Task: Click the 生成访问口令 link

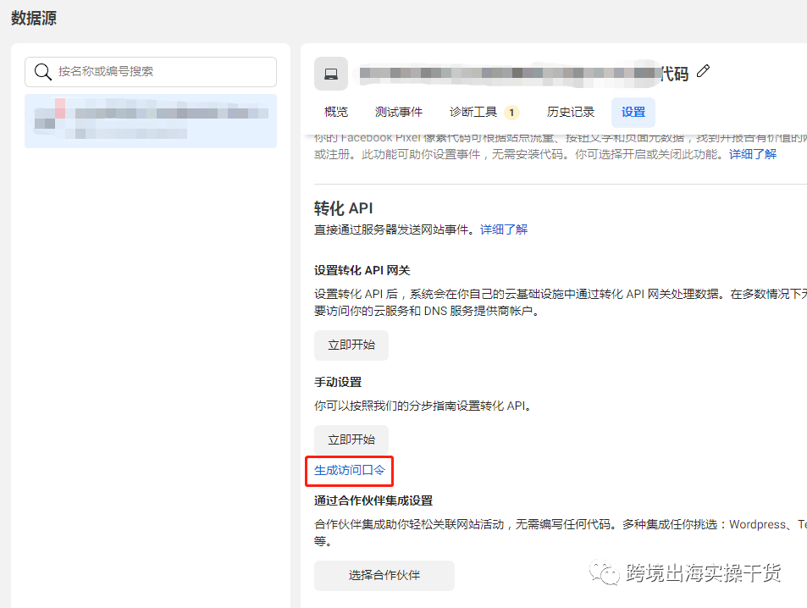Action: coord(350,470)
